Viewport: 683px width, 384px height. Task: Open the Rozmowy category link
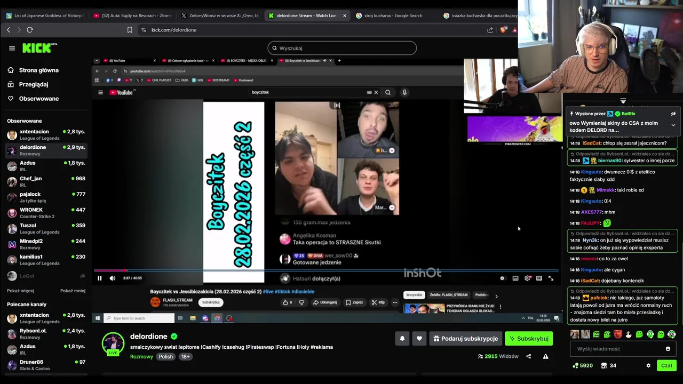click(x=141, y=357)
